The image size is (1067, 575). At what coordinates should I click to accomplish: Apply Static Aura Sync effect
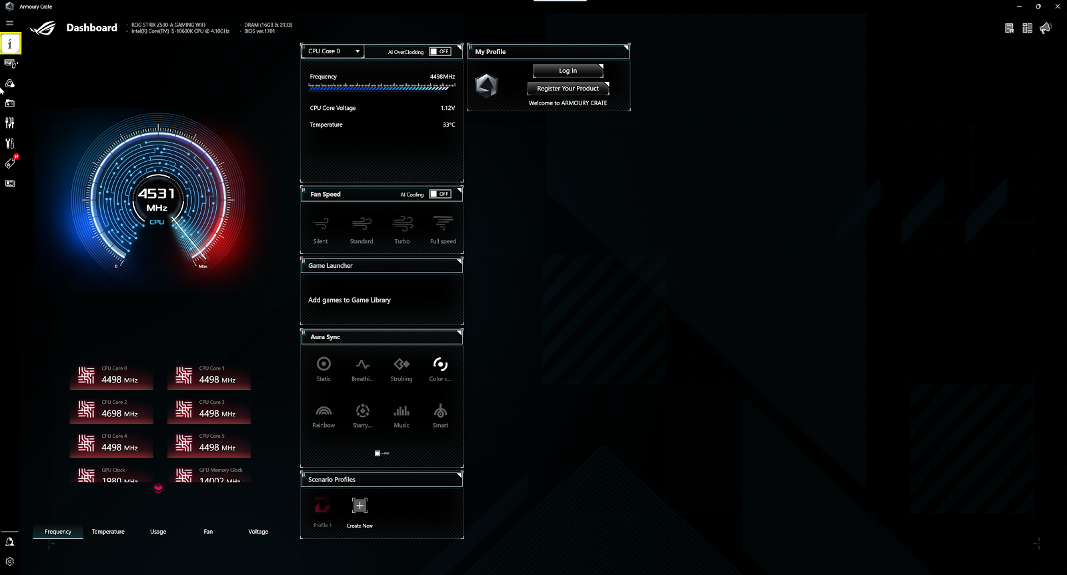click(x=323, y=368)
